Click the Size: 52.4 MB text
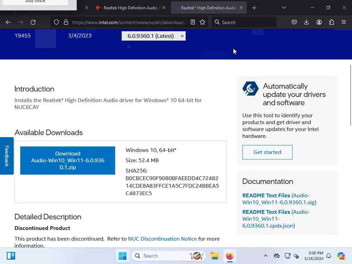The height and width of the screenshot is (264, 352). (x=142, y=160)
